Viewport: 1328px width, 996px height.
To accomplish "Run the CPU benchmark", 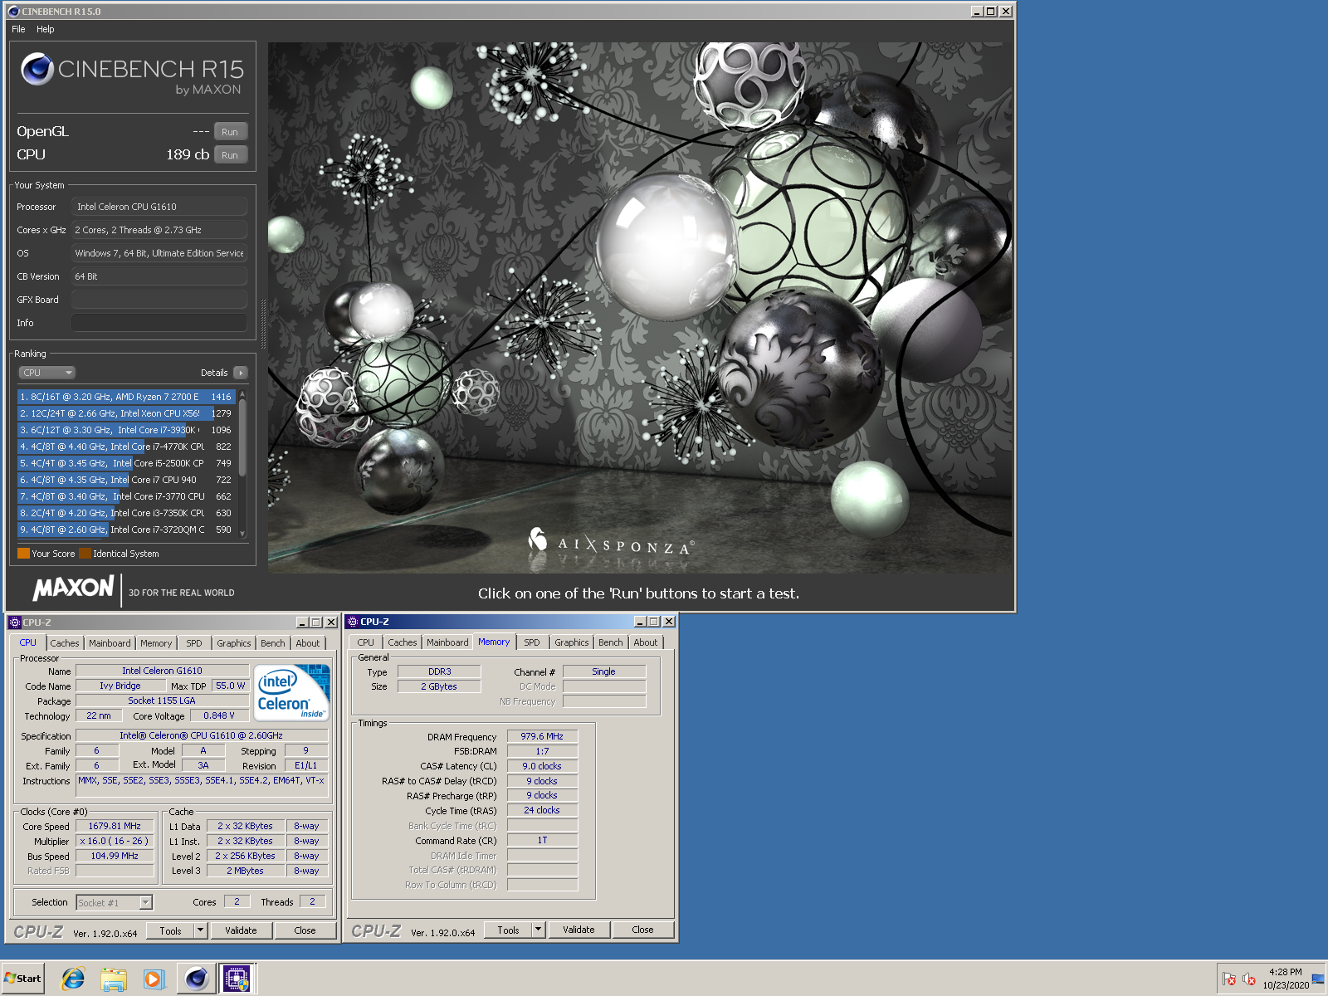I will (x=230, y=155).
